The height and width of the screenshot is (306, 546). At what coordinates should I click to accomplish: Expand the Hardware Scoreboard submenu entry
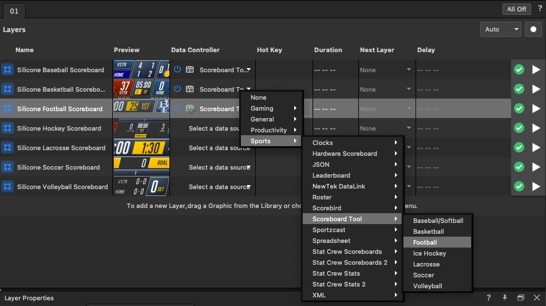[x=353, y=154]
